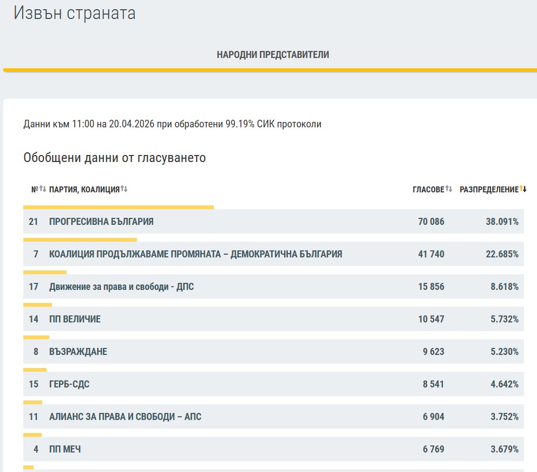Open the НАРОДНИ ПРЕДСТАВИТЕЛИ tab
Viewport: 537px width, 472px height.
pyautogui.click(x=273, y=55)
